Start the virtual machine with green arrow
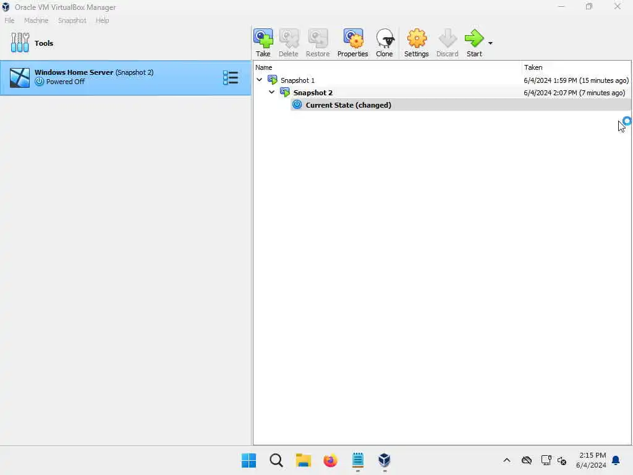The image size is (633, 475). pyautogui.click(x=474, y=43)
